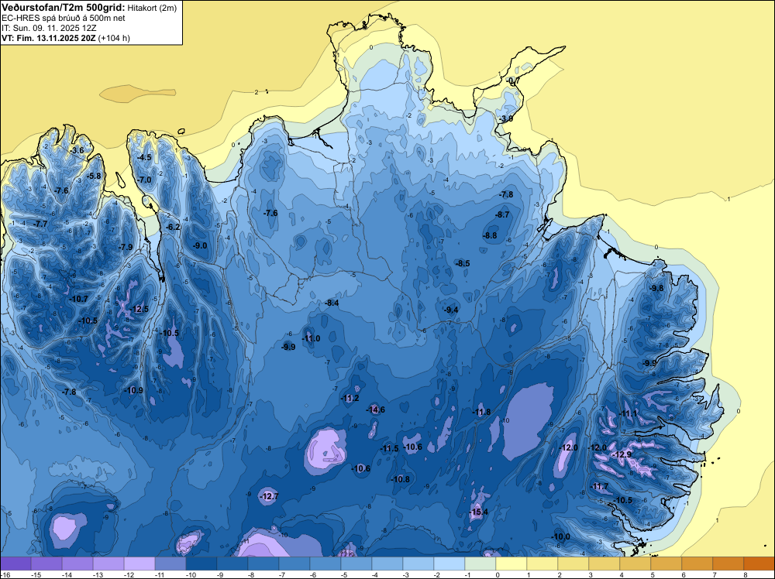Click the -11.0 temperature label

pyautogui.click(x=311, y=338)
